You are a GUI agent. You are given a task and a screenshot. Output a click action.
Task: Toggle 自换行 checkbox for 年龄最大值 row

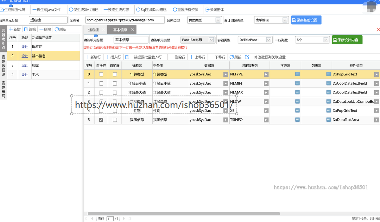[x=101, y=92]
